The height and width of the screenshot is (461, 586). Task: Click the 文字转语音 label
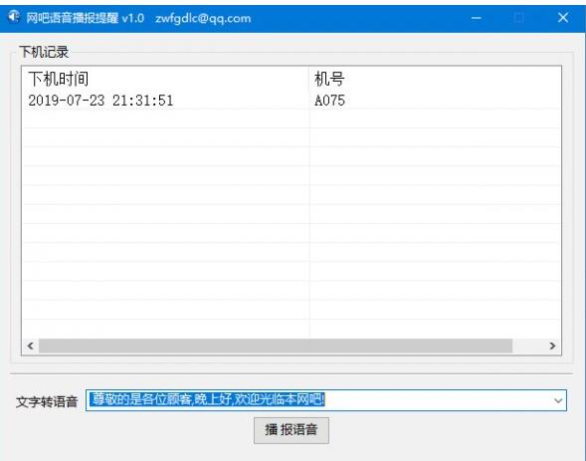pos(47,401)
